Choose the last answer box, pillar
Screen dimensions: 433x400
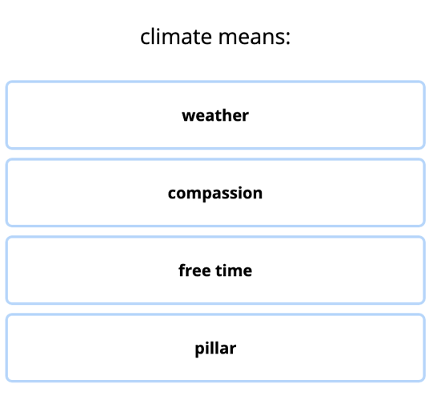(215, 348)
